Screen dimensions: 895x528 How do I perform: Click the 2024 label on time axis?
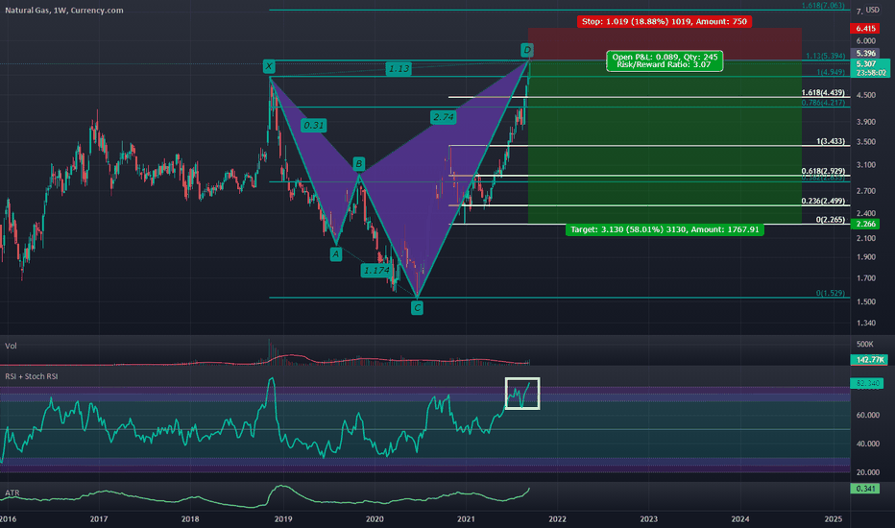(x=740, y=519)
